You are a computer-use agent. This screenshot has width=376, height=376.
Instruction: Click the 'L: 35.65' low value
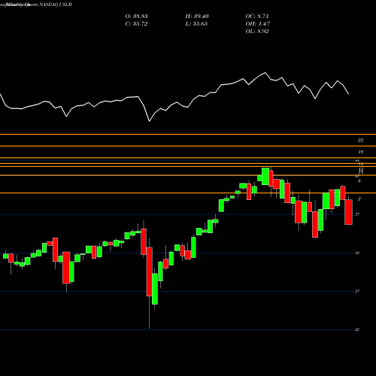point(196,24)
